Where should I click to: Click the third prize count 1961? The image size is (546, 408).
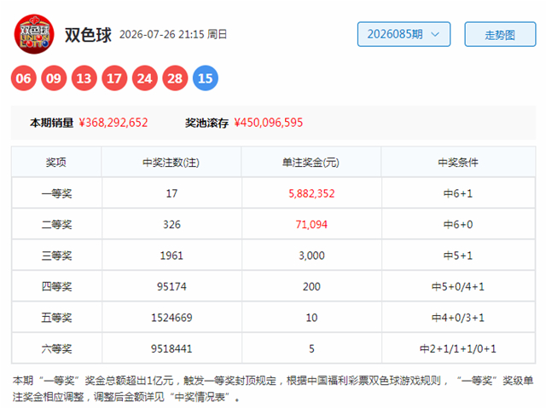pyautogui.click(x=171, y=256)
